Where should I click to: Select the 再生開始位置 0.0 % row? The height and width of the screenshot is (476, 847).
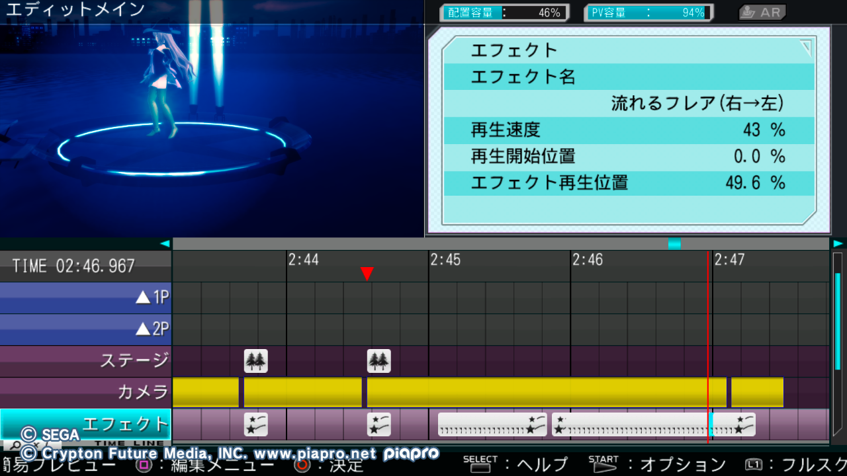click(629, 156)
